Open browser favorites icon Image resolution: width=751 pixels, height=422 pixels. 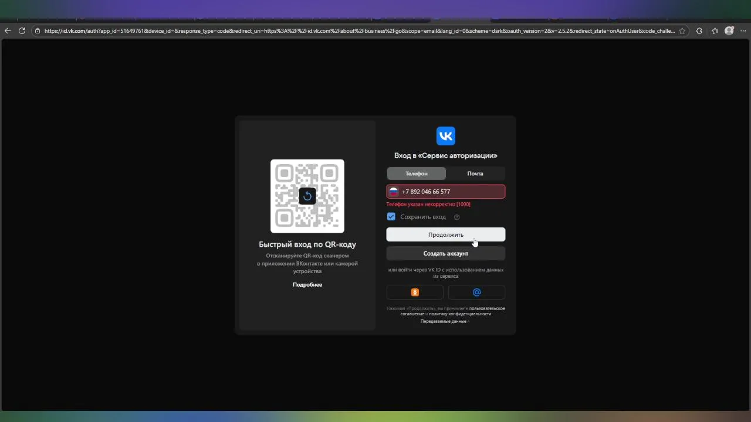click(715, 31)
